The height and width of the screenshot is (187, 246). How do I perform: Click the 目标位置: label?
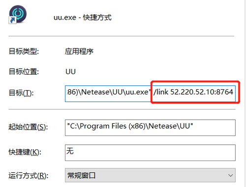point(24,72)
